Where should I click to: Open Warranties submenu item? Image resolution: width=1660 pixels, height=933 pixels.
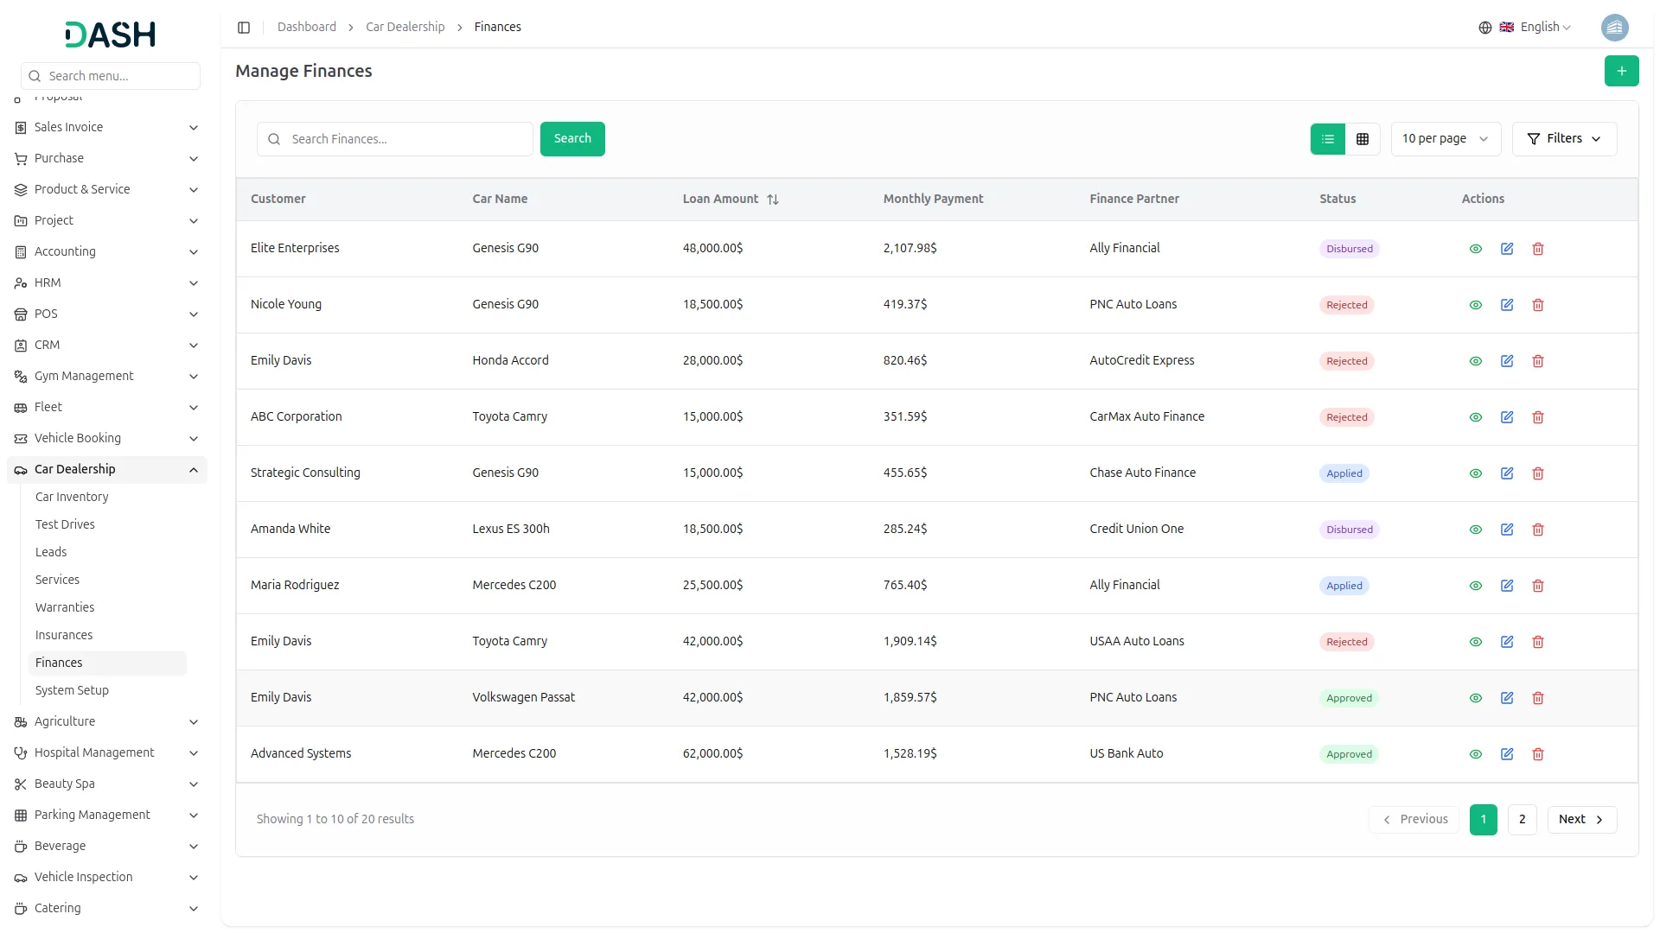[x=65, y=607]
